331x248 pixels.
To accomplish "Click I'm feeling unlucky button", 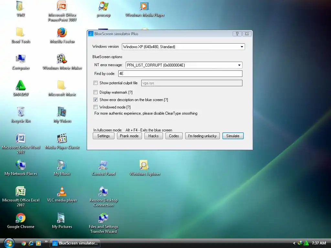I will tap(202, 136).
